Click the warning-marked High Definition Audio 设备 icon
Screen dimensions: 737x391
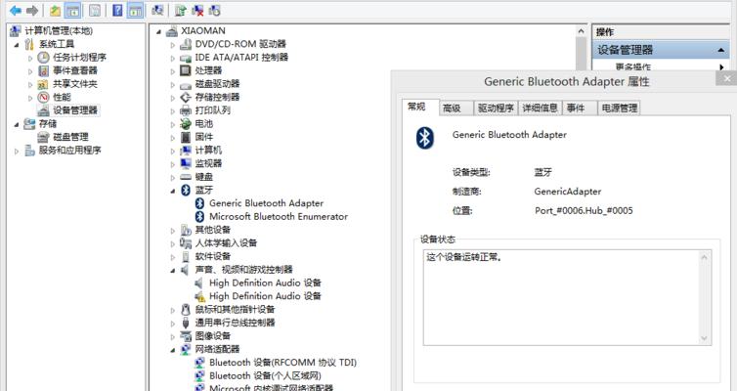[199, 296]
